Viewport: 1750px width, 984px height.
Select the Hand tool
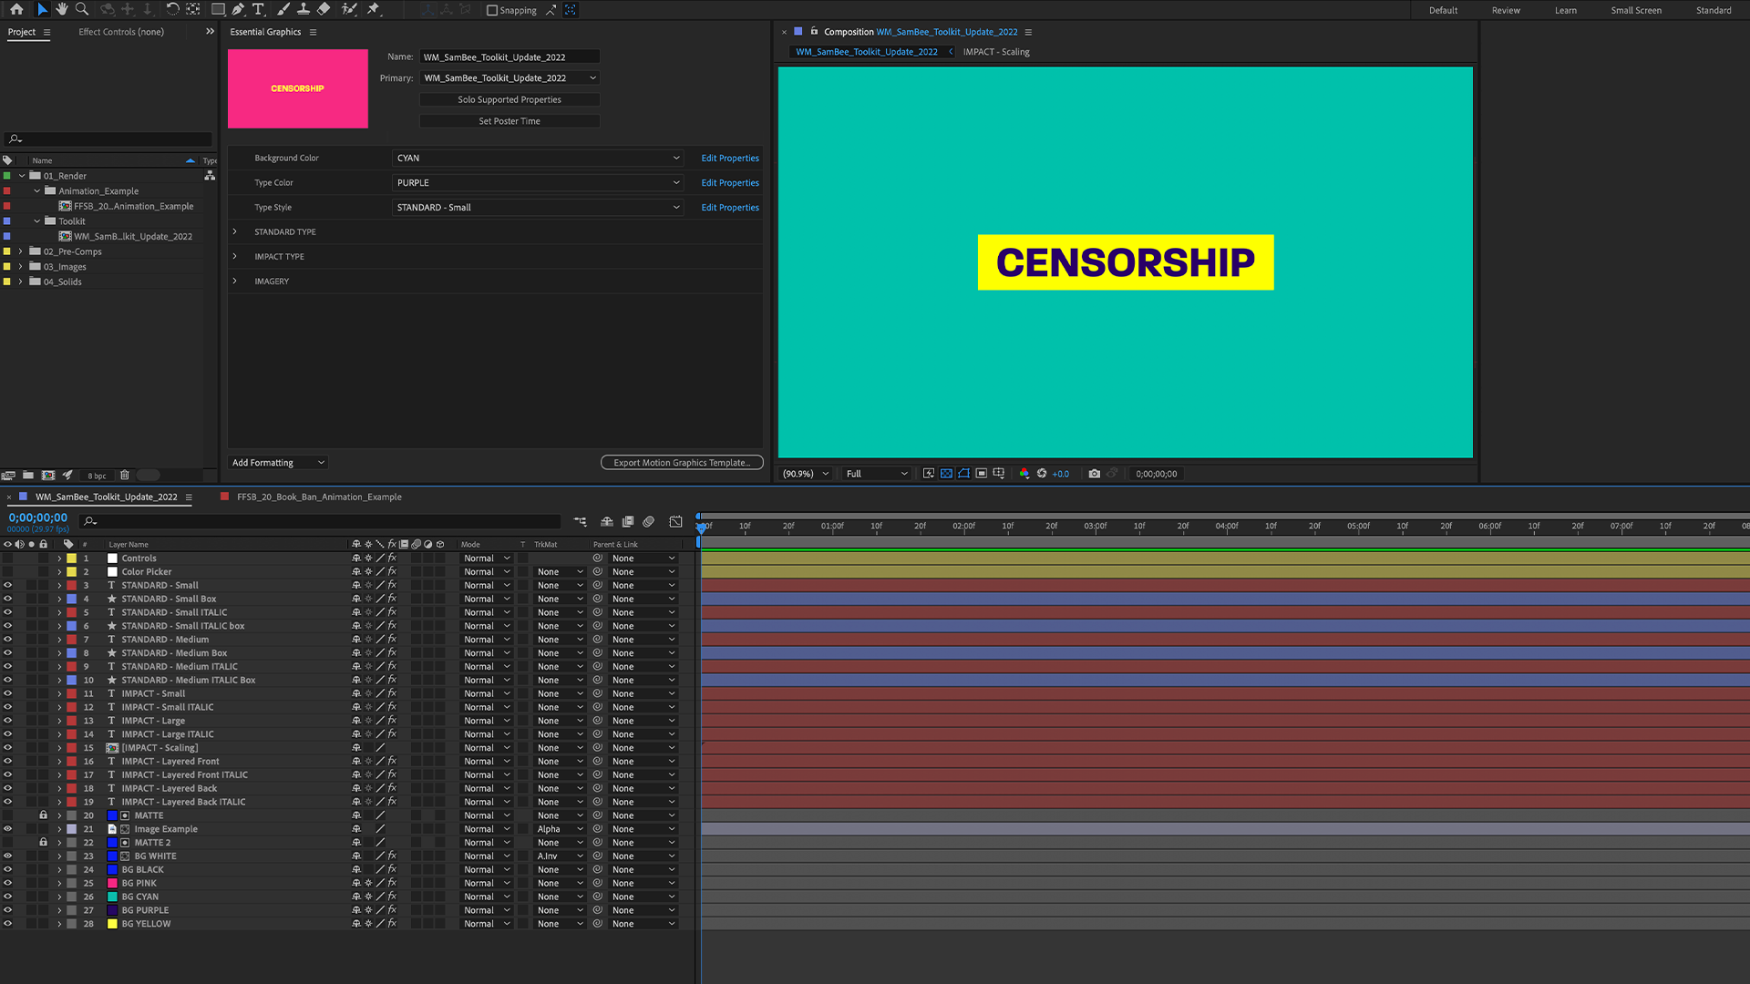tap(62, 9)
